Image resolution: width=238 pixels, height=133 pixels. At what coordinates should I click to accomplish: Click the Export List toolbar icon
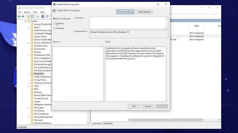(37, 16)
